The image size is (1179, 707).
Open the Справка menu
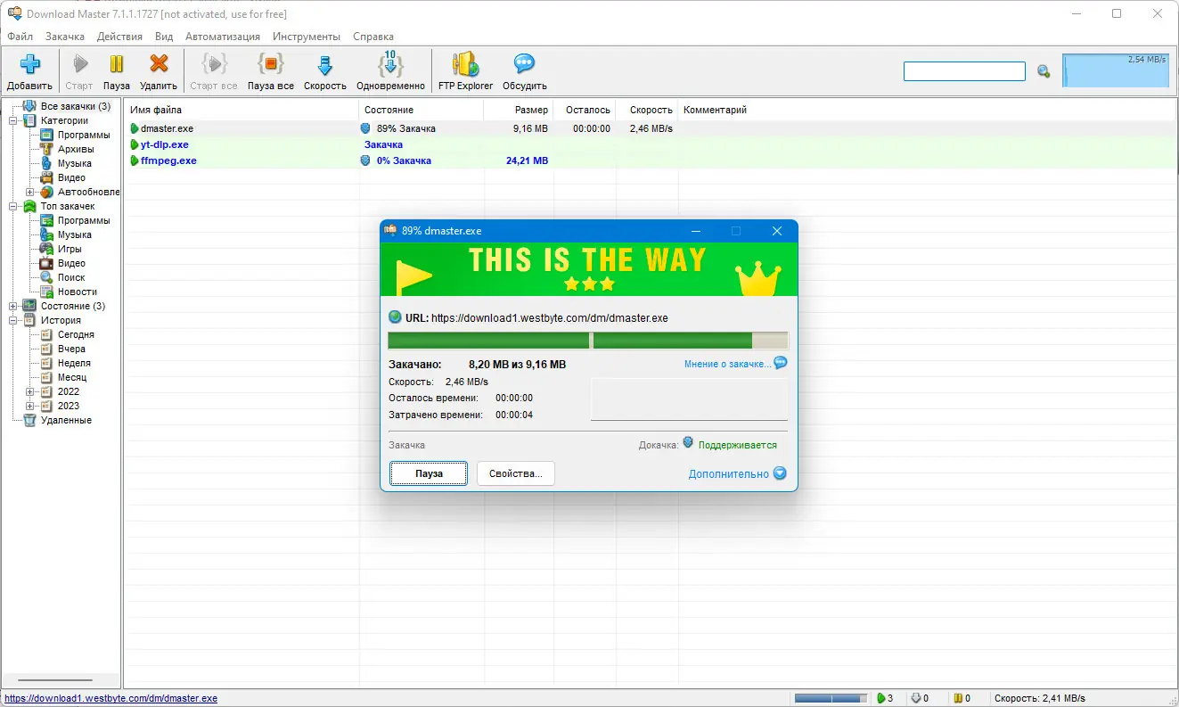tap(373, 37)
